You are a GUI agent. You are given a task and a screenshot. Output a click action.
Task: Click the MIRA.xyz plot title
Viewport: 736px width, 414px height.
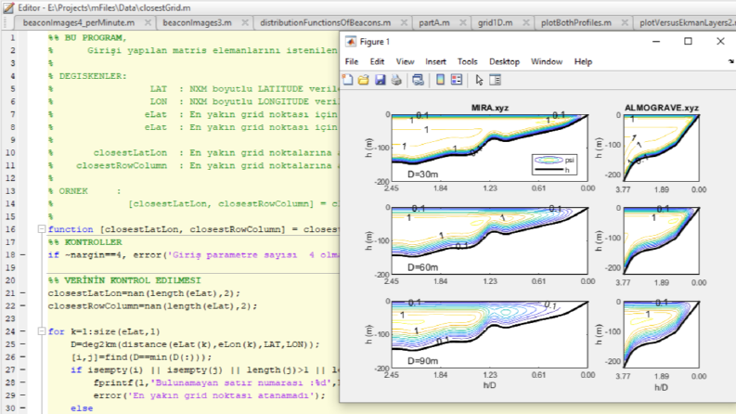[490, 108]
